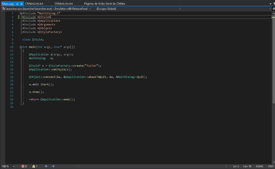
Task: Click on QApplication a(argc, argv); line
Action: pyautogui.click(x=51, y=54)
